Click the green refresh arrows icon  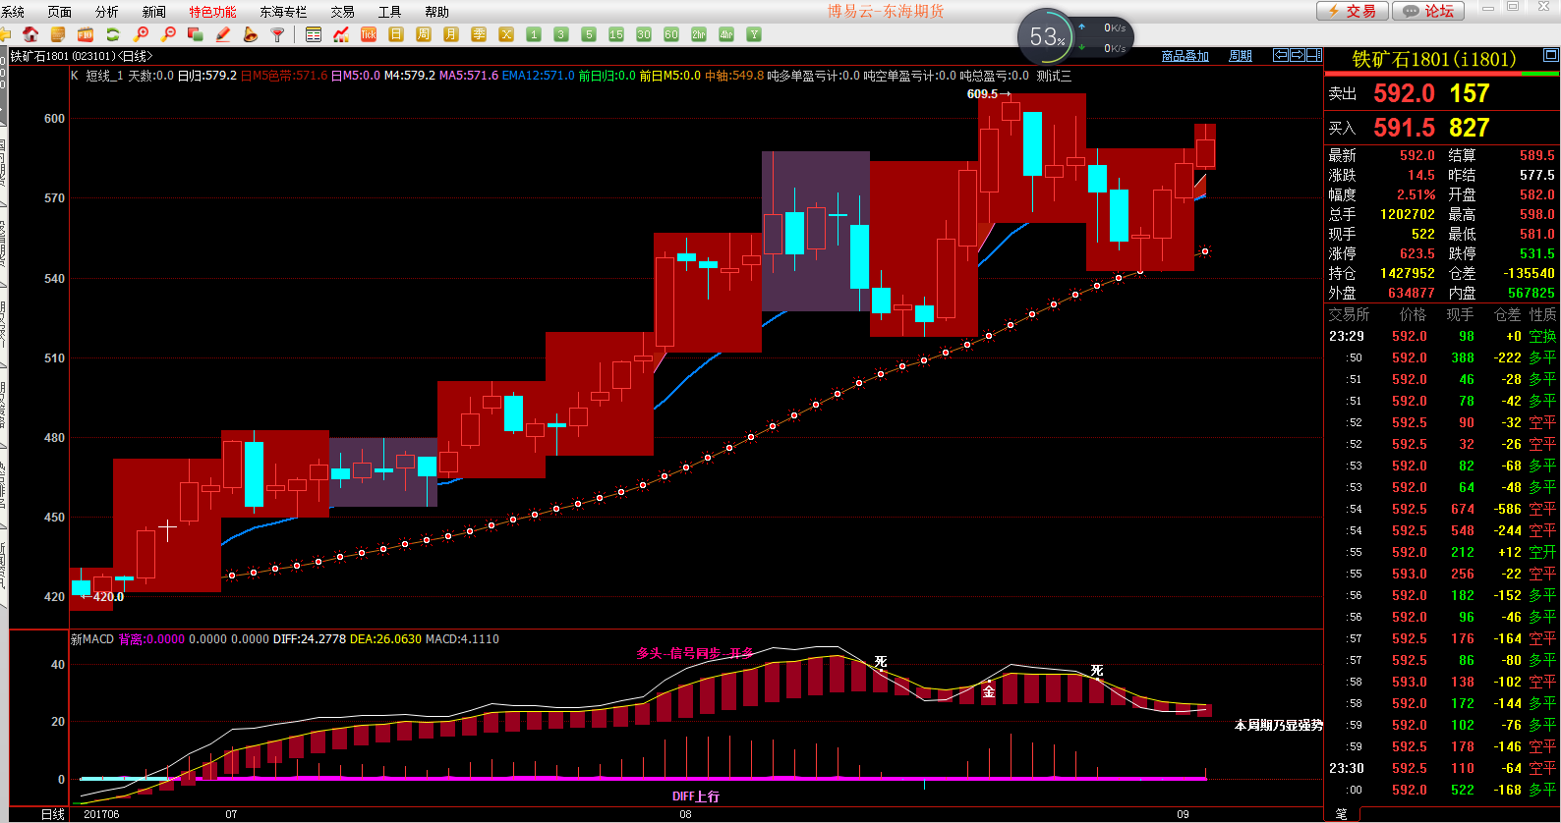pos(113,34)
